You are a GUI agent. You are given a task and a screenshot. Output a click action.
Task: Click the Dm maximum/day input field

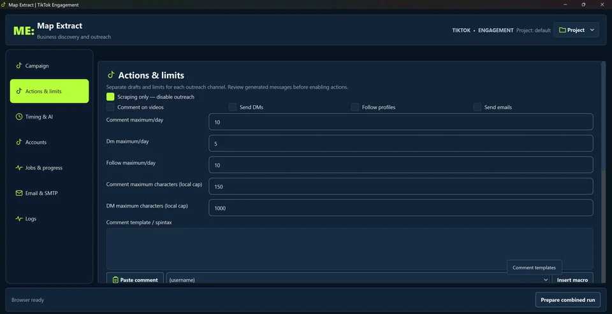tap(401, 143)
